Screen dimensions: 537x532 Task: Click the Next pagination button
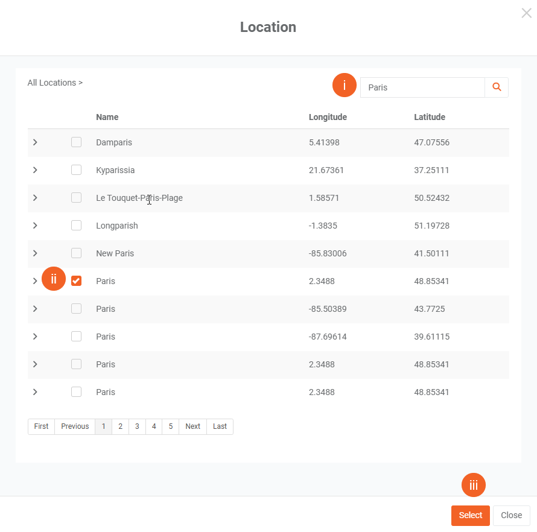point(192,426)
